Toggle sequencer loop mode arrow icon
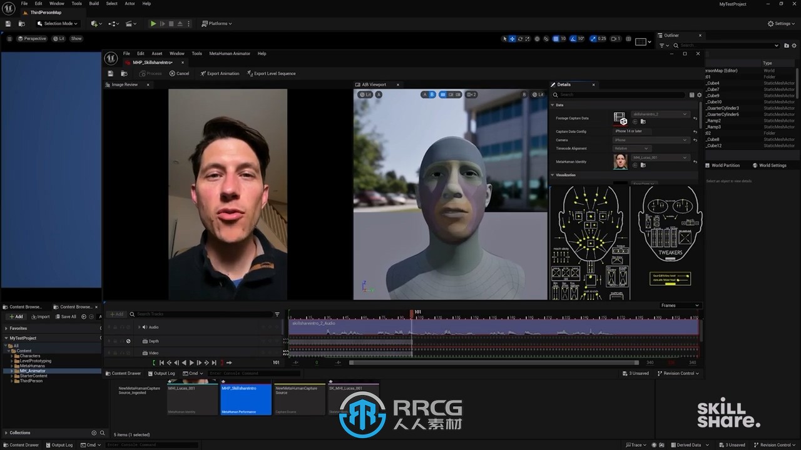 (229, 362)
